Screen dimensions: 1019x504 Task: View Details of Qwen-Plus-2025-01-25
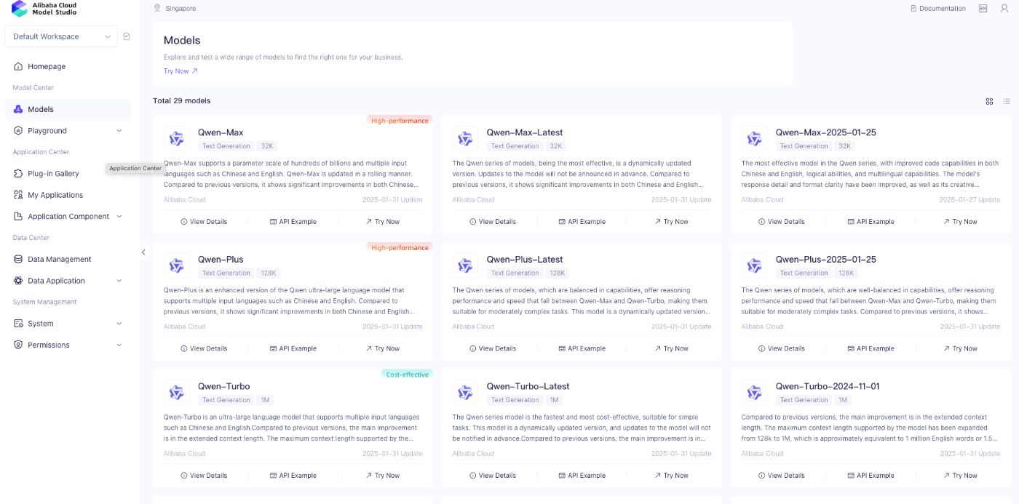(x=782, y=348)
